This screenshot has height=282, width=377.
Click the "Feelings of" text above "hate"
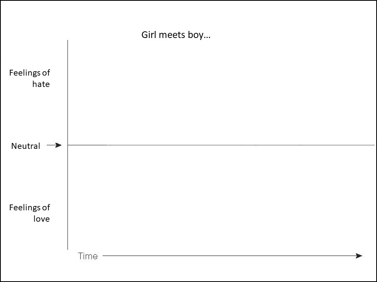[30, 73]
